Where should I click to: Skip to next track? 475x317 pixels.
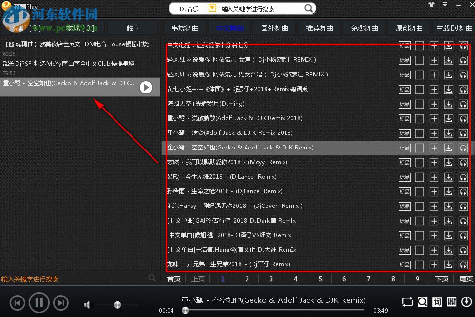point(61,303)
